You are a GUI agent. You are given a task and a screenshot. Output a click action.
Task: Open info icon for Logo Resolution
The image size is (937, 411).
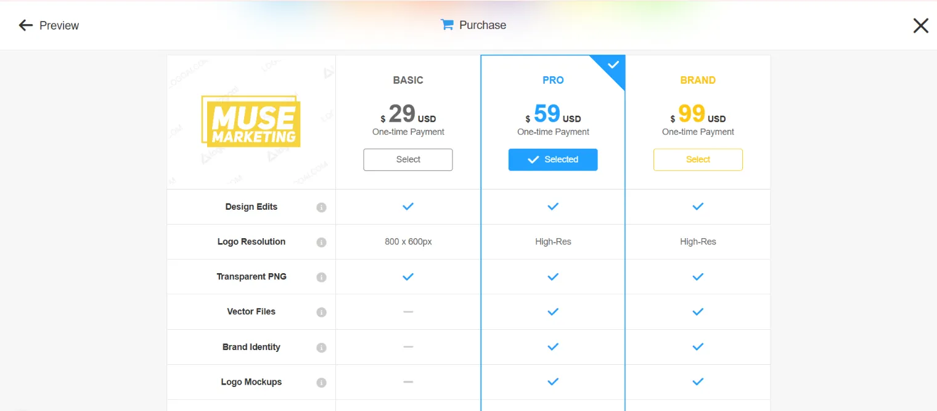click(321, 242)
